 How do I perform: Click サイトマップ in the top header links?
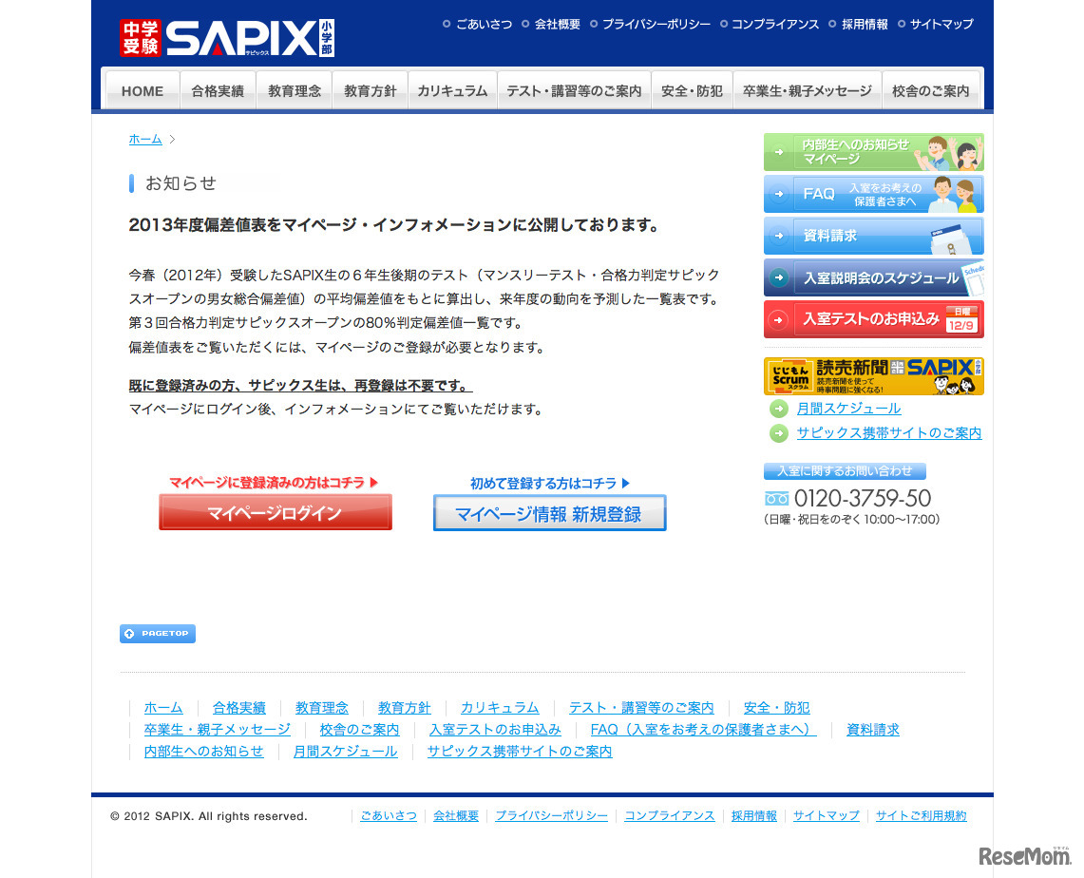pyautogui.click(x=941, y=24)
